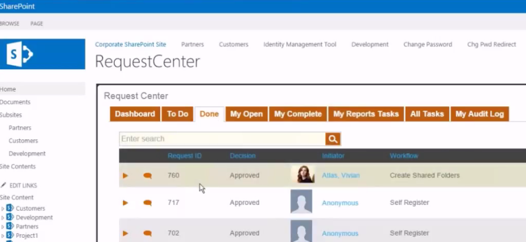Sort by Initiator column header
The image size is (526, 242).
(x=333, y=156)
